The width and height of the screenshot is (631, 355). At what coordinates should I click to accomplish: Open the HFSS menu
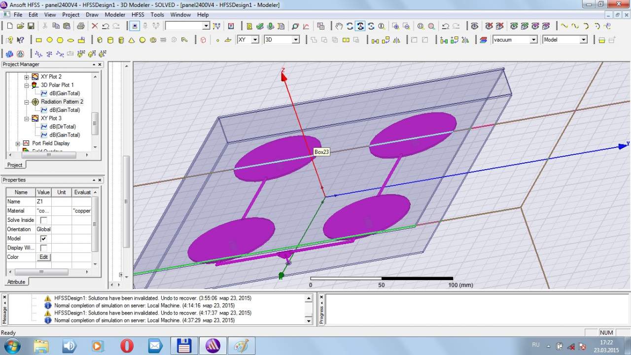coord(138,15)
